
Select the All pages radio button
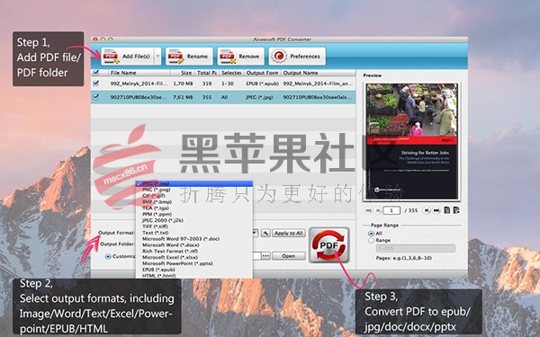tap(371, 233)
